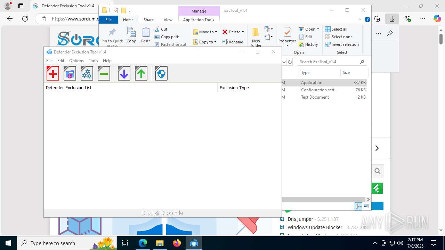The height and width of the screenshot is (250, 445).
Task: Switch to the Home ribbon tab in Explorer
Action: pyautogui.click(x=128, y=20)
